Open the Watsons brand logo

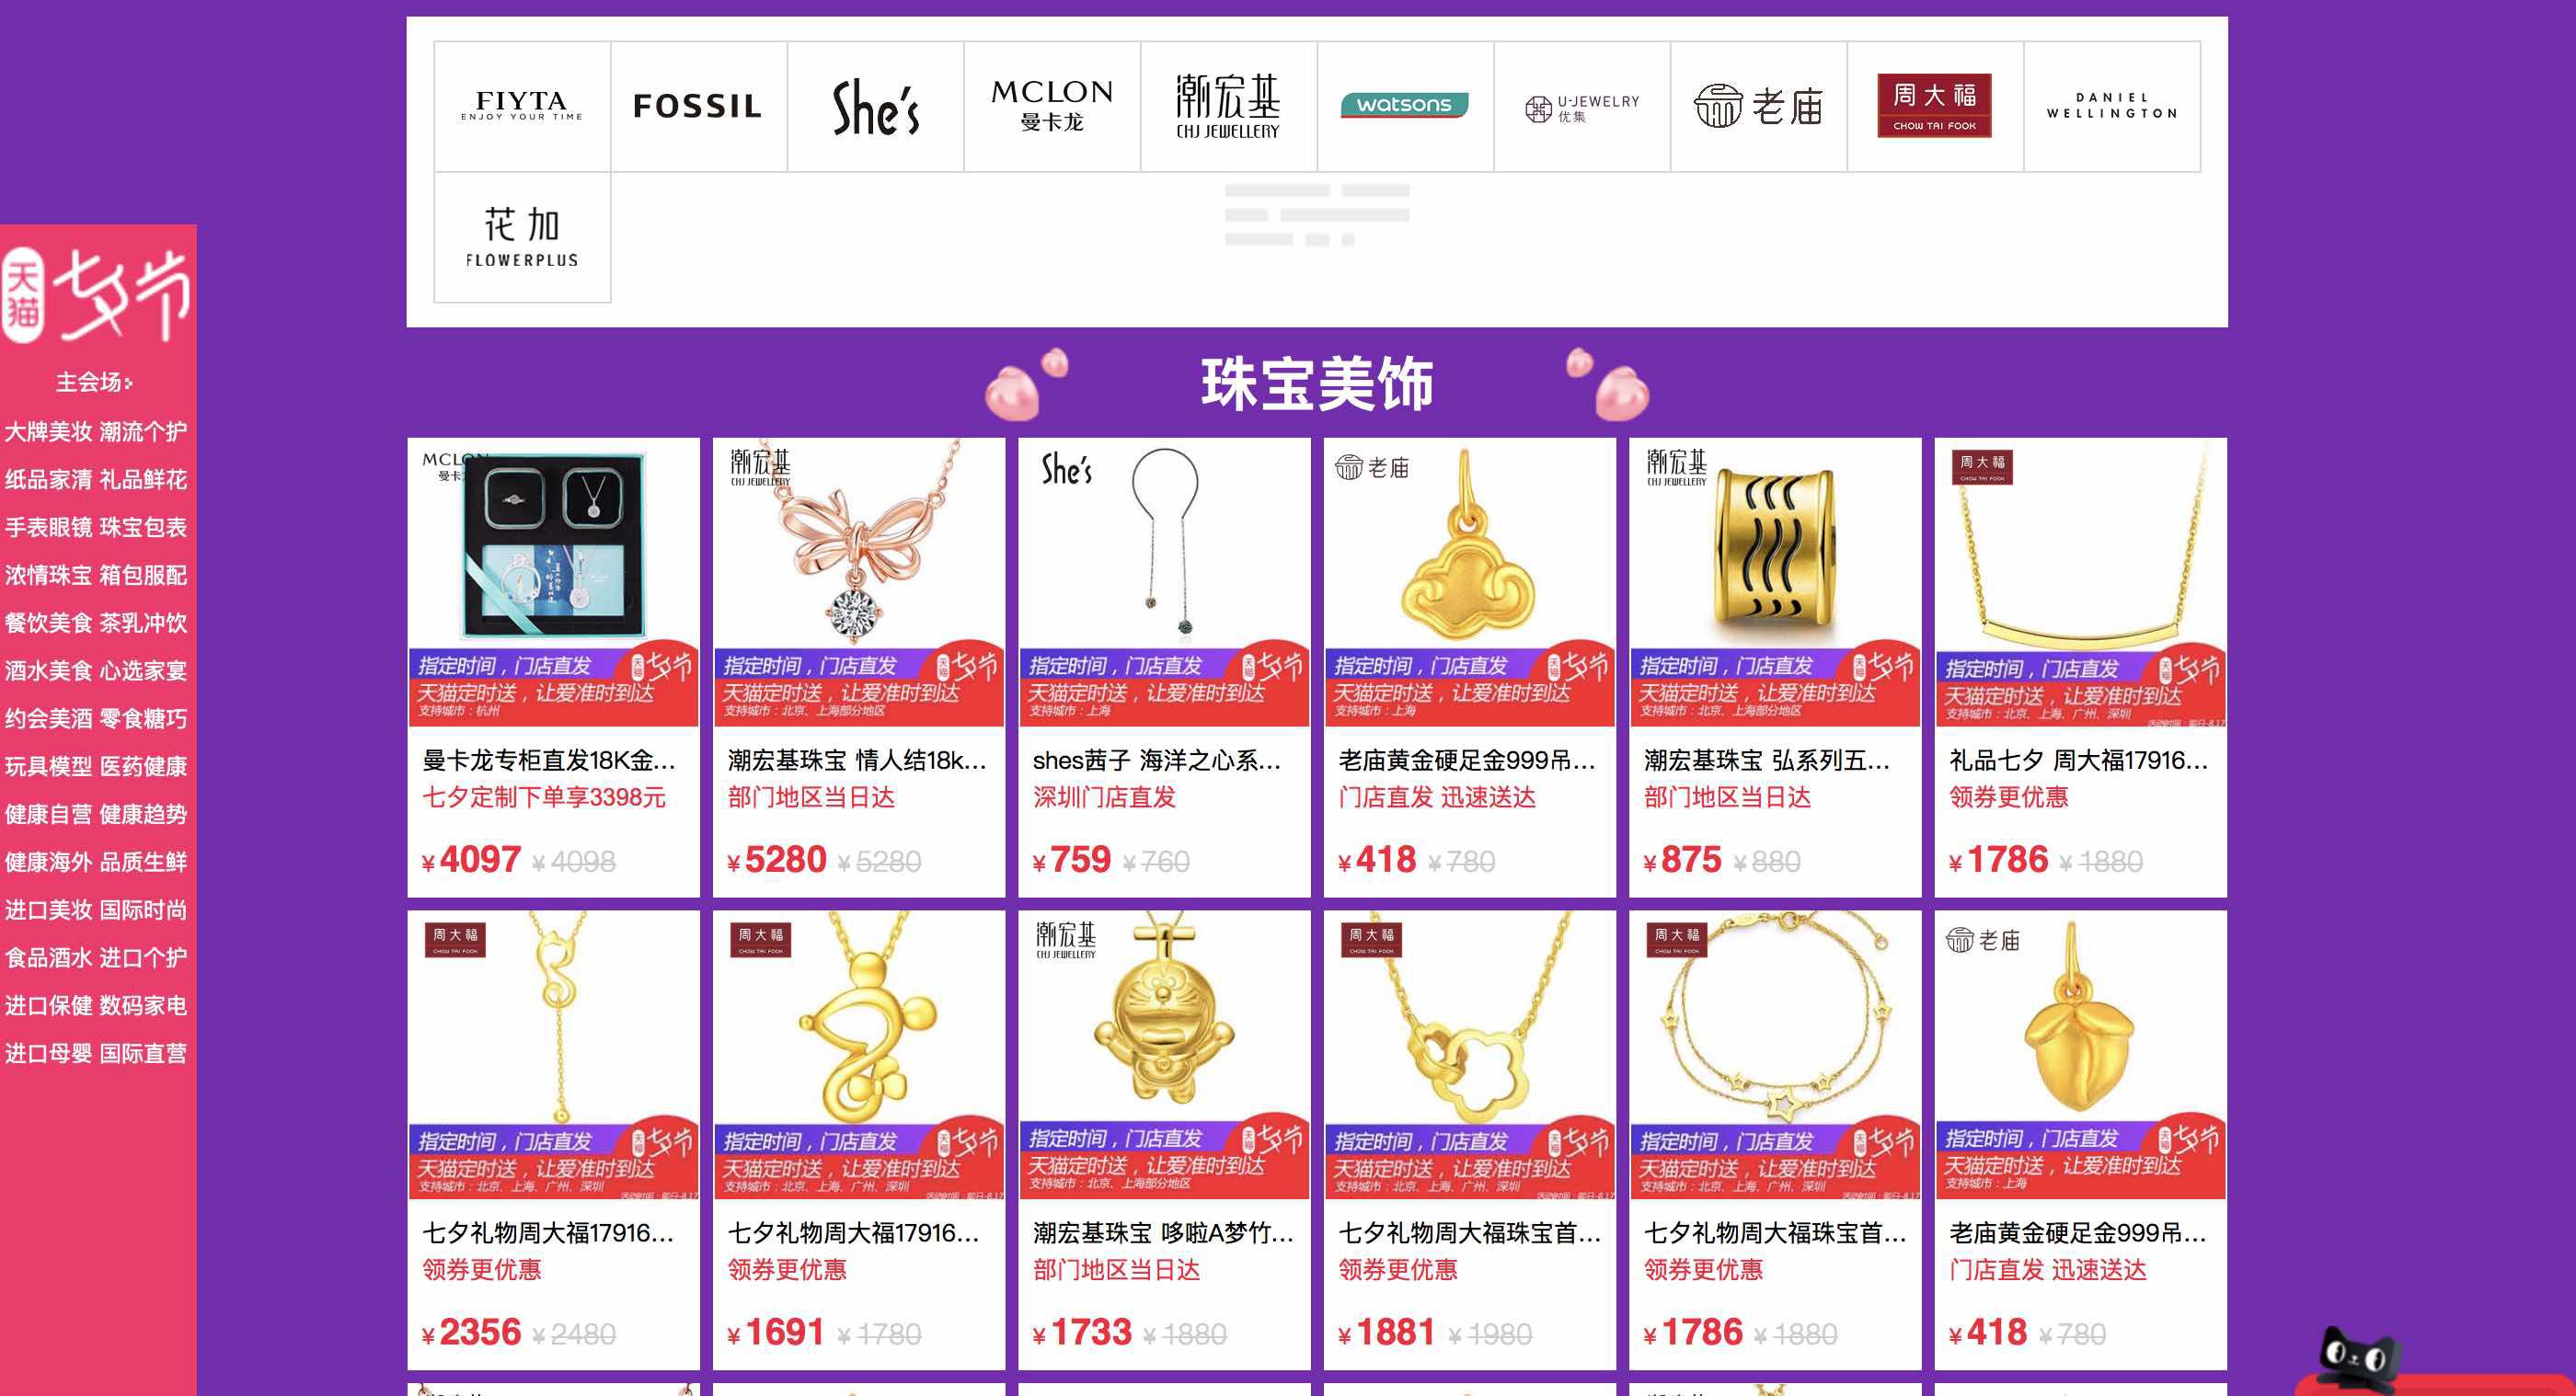click(x=1405, y=106)
